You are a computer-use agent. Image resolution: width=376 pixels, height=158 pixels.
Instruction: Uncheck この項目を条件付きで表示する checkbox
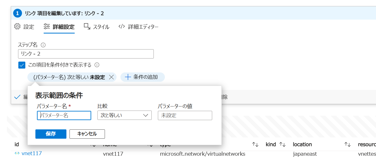pyautogui.click(x=22, y=65)
